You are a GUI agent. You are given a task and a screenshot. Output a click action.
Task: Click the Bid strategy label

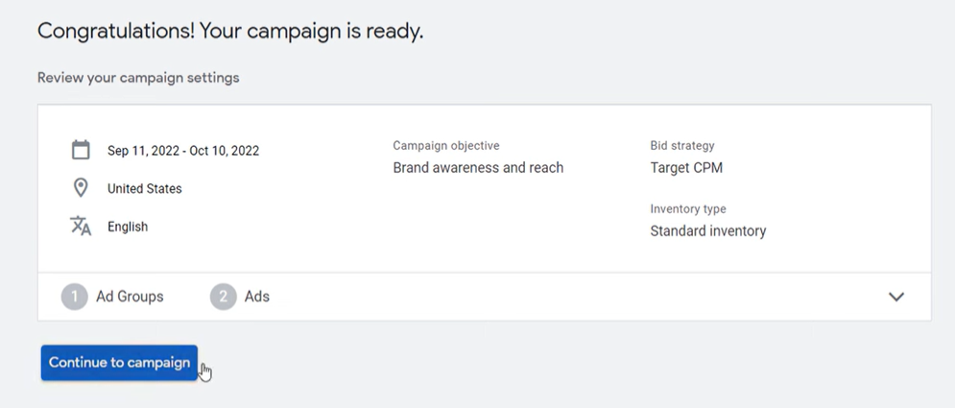[x=682, y=146]
